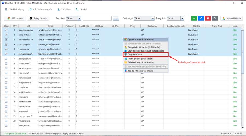Image resolution: width=246 pixels, height=136 pixels.
Task: Toggle the checkbox for account toninokasimo5
Action: 6,54
